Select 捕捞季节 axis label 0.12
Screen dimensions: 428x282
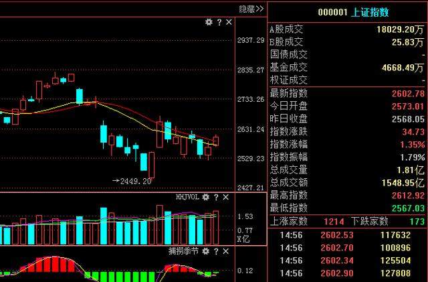[x=245, y=271]
